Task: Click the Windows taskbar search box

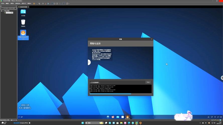Action: [94, 123]
